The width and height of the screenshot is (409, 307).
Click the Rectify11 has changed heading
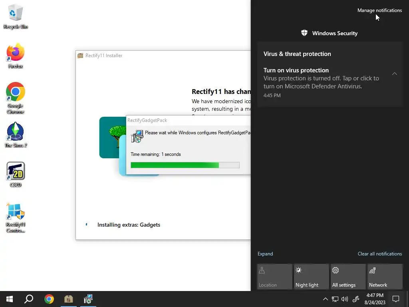(221, 92)
